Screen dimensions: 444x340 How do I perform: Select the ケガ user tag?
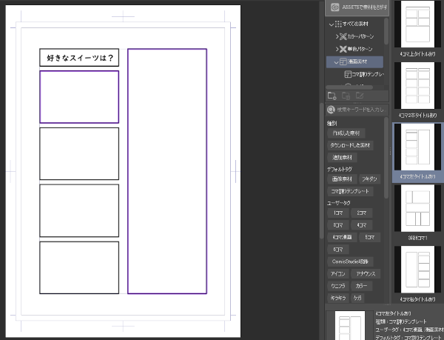tap(357, 298)
